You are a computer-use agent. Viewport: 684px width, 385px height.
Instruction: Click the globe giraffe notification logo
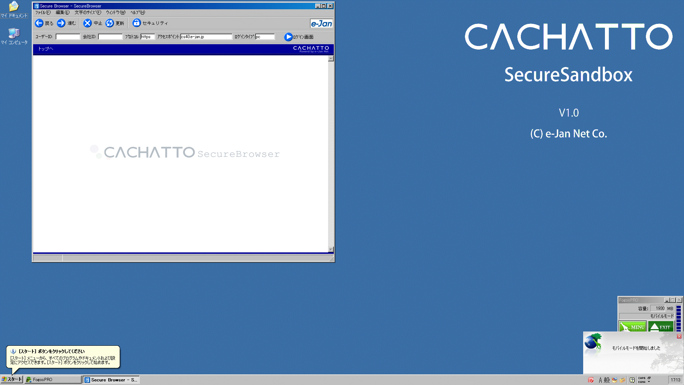click(x=593, y=342)
